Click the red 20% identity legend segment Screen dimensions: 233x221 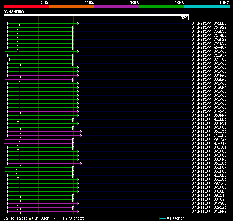coord(26,7)
